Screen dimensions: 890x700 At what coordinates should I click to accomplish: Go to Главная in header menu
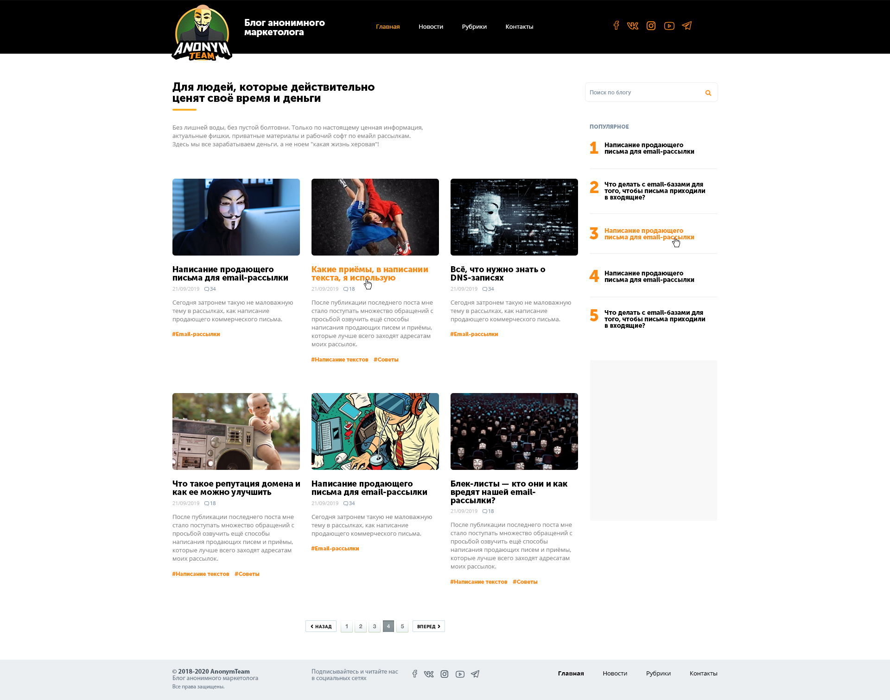[388, 27]
